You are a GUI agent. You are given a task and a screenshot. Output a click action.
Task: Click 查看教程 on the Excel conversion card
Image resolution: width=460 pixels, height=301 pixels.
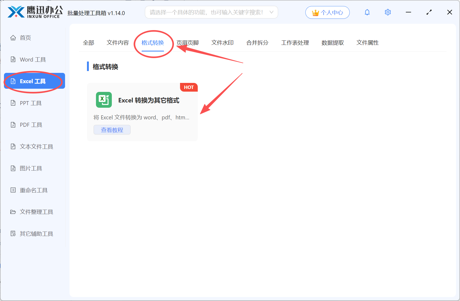pyautogui.click(x=112, y=130)
